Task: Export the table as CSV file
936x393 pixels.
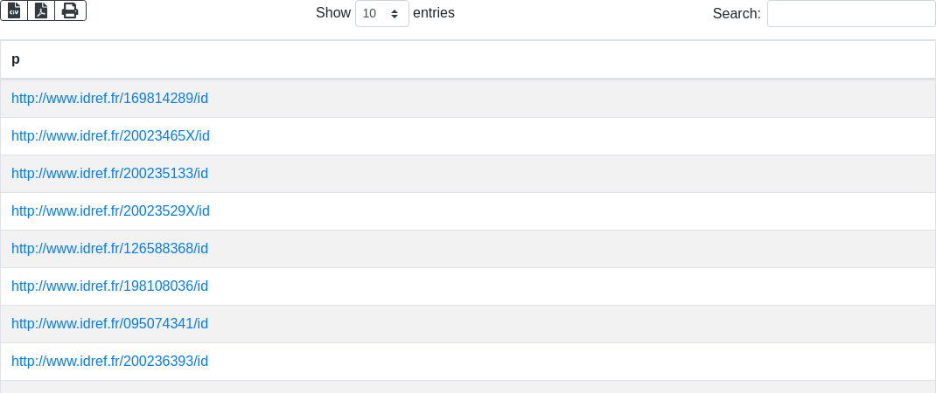Action: click(x=14, y=10)
